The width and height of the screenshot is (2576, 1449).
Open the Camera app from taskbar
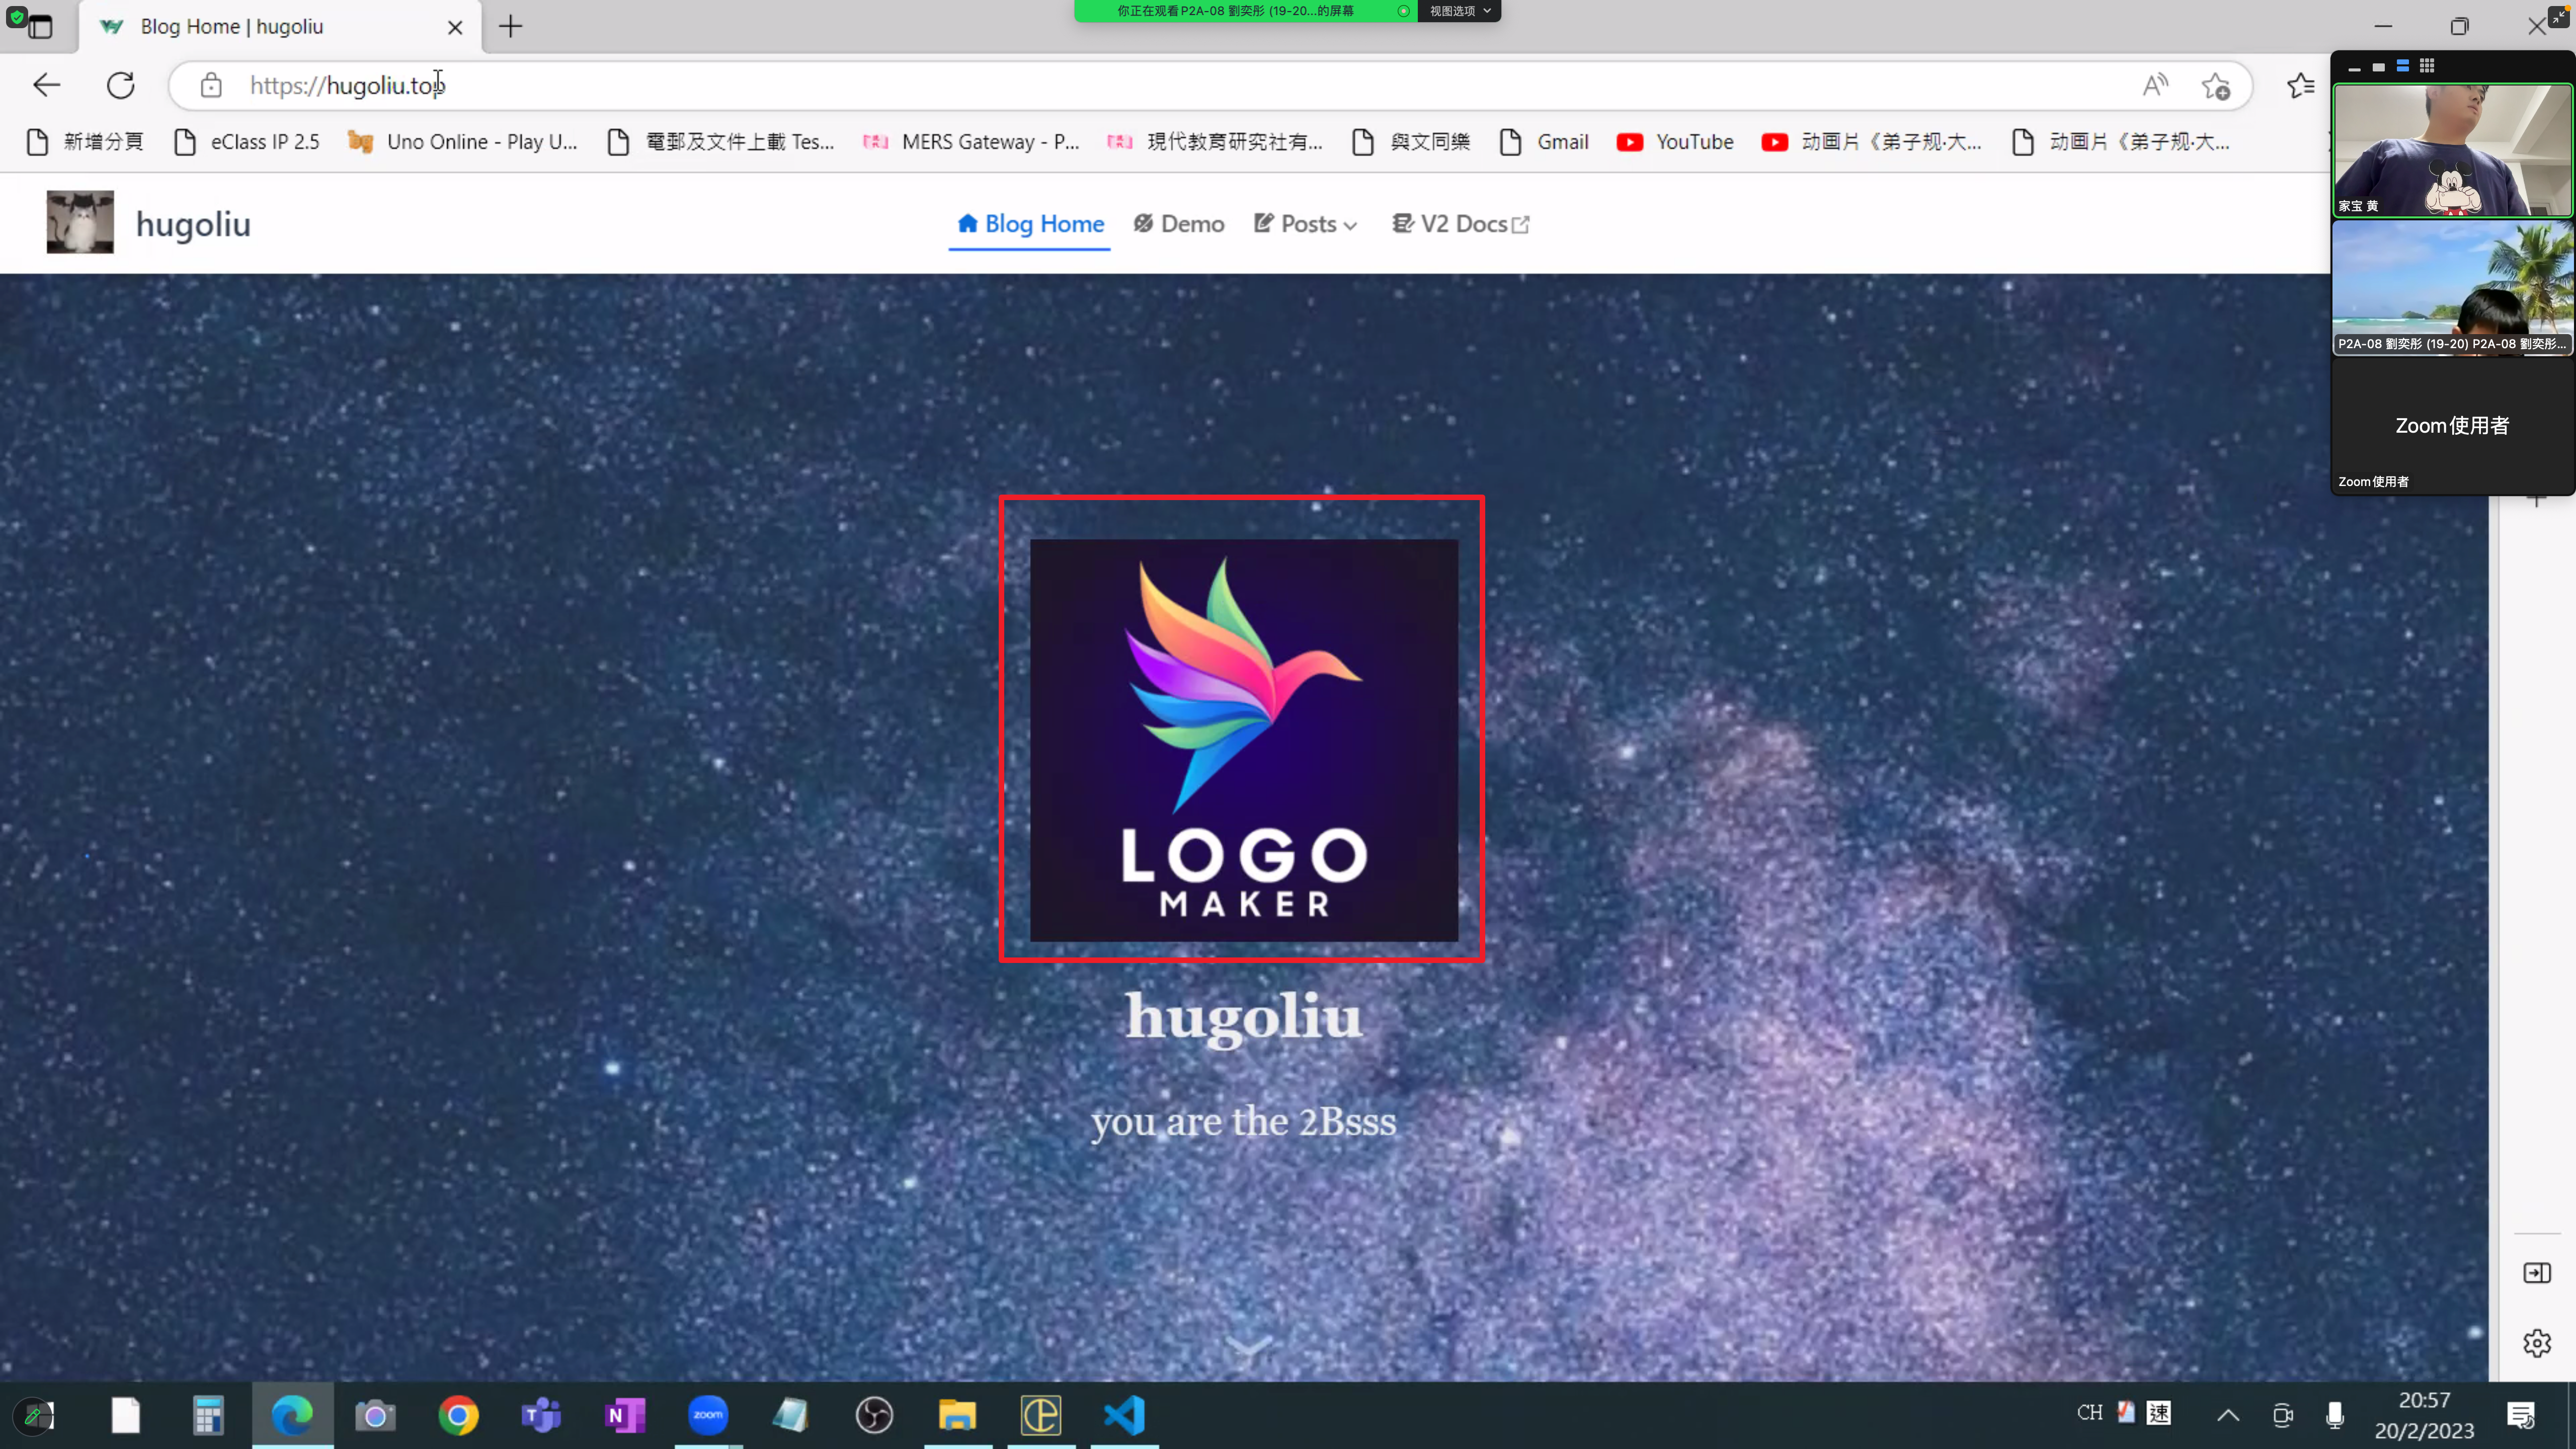375,1415
